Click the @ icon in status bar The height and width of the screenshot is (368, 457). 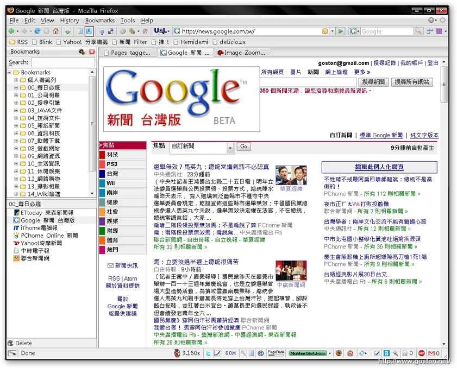[261, 353]
